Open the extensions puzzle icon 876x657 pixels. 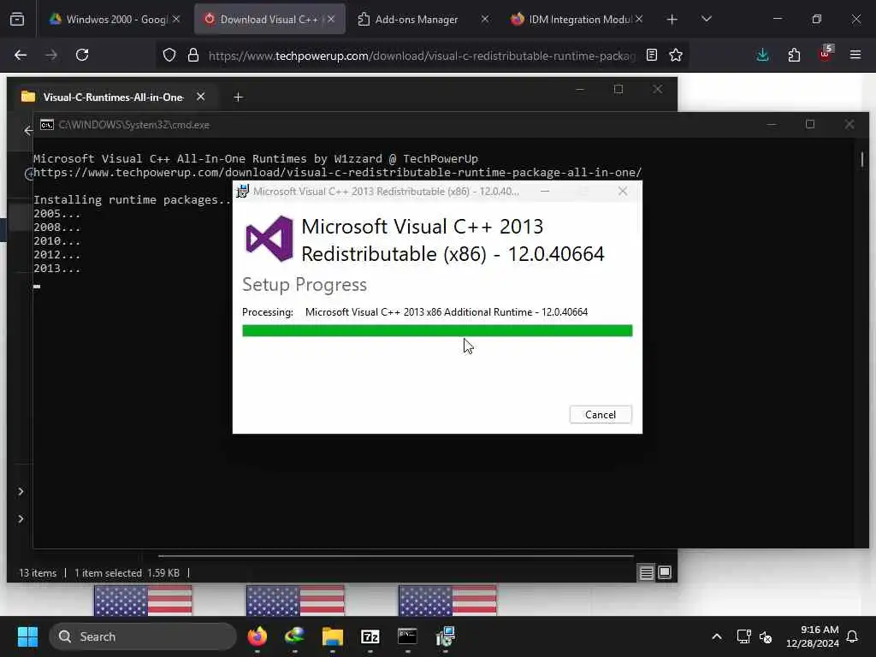[794, 55]
